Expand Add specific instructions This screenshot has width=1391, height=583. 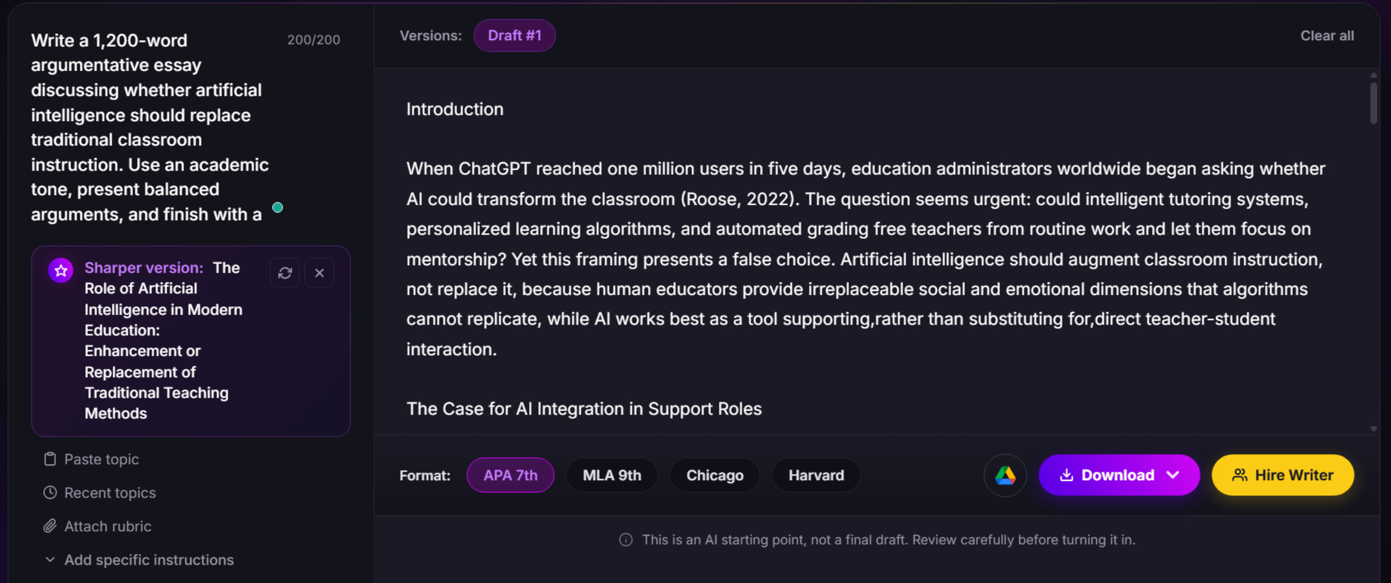139,560
